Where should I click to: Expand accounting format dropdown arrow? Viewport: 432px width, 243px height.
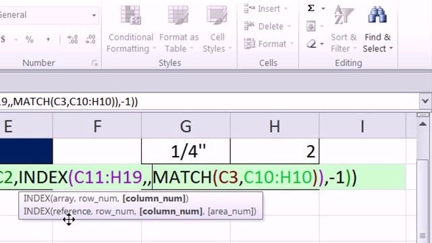pyautogui.click(x=16, y=40)
